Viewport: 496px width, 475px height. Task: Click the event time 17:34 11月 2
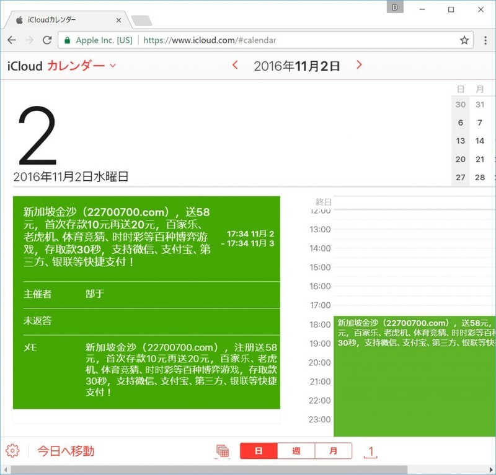tap(250, 234)
